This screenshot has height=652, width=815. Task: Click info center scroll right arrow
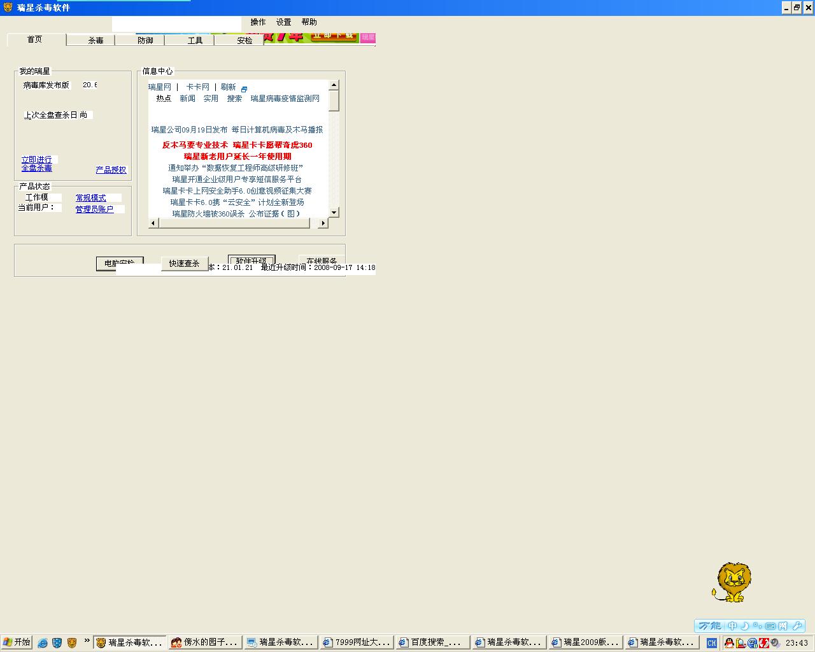point(323,223)
